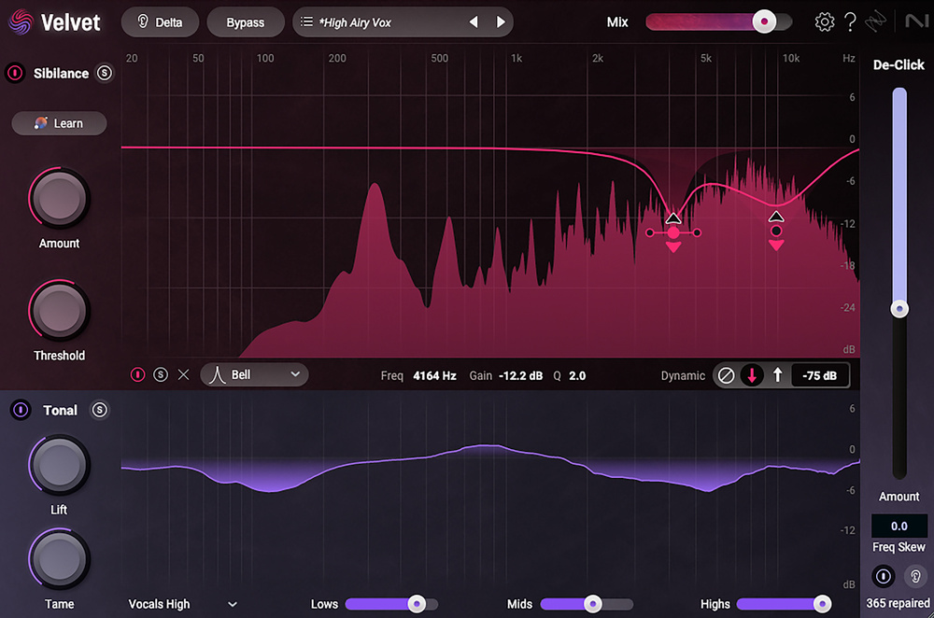Click the 365 repaired readout
934x618 pixels.
pos(898,603)
